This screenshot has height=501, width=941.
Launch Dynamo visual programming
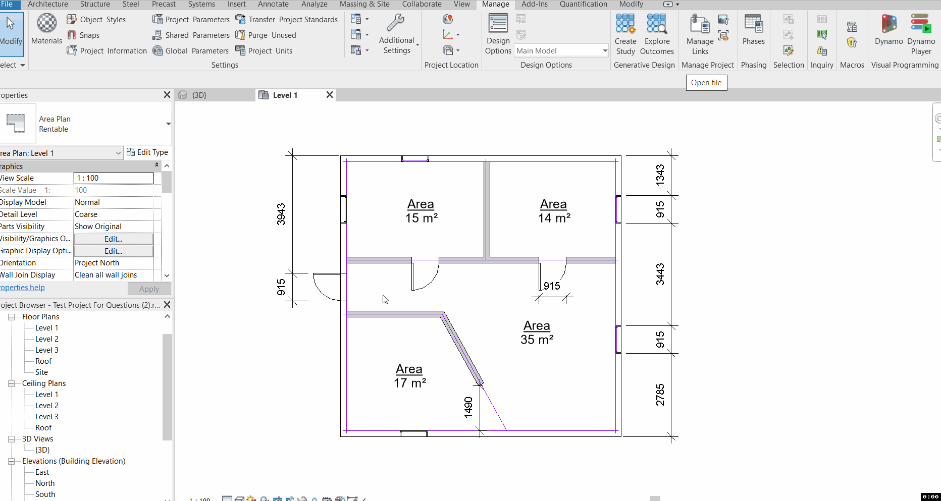[888, 30]
